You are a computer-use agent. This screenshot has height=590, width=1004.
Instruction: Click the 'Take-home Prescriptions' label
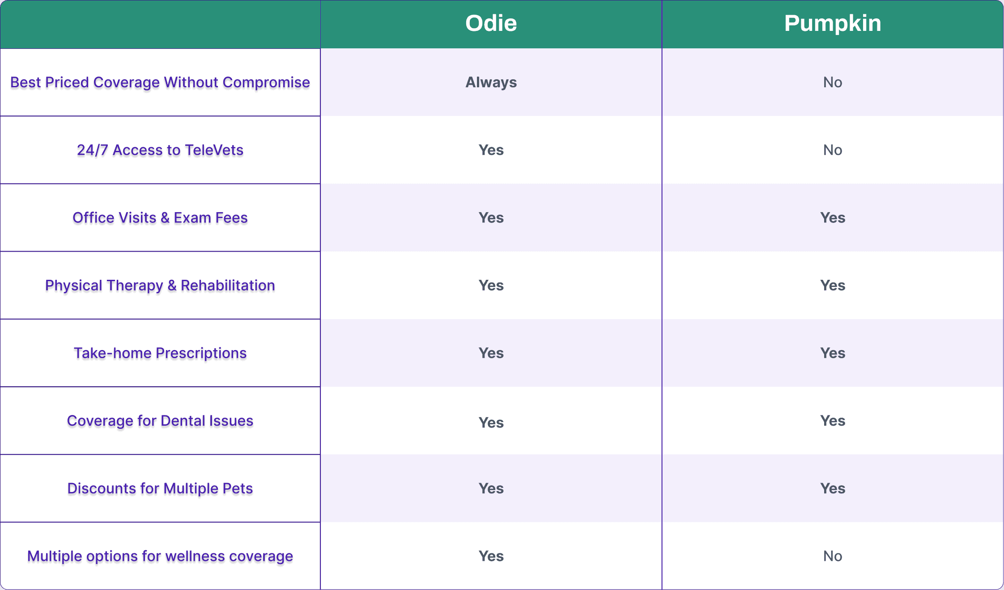[x=160, y=353]
